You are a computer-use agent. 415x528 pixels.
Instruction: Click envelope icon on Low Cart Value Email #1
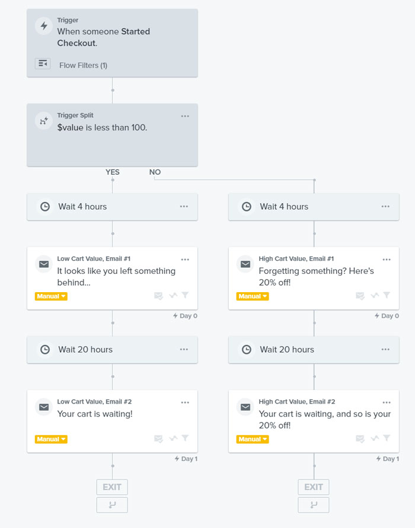pyautogui.click(x=44, y=264)
